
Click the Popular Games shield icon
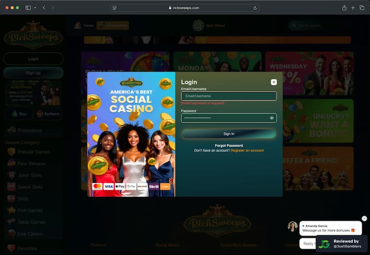pos(12,152)
